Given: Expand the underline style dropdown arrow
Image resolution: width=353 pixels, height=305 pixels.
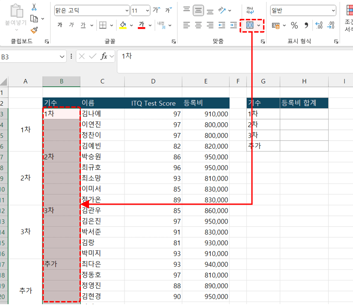Looking at the screenshot, I should point(92,25).
